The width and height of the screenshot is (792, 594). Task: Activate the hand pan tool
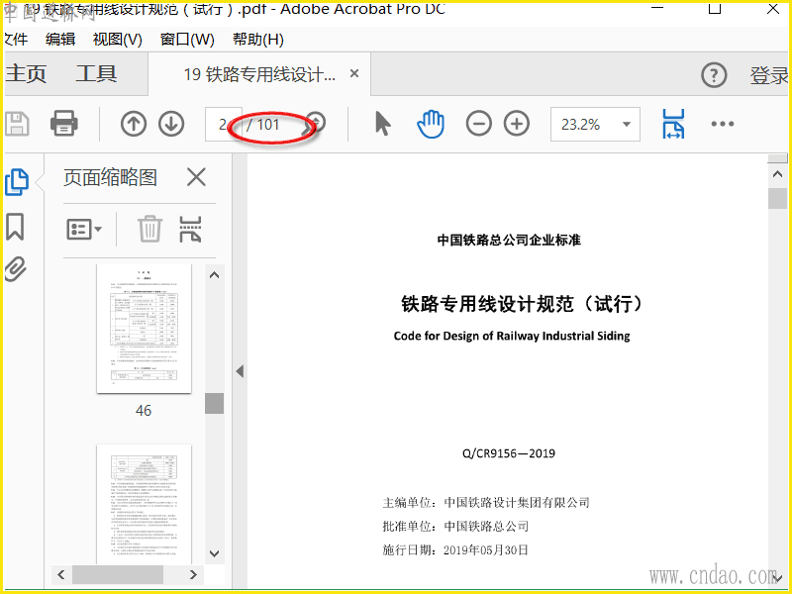[x=431, y=125]
